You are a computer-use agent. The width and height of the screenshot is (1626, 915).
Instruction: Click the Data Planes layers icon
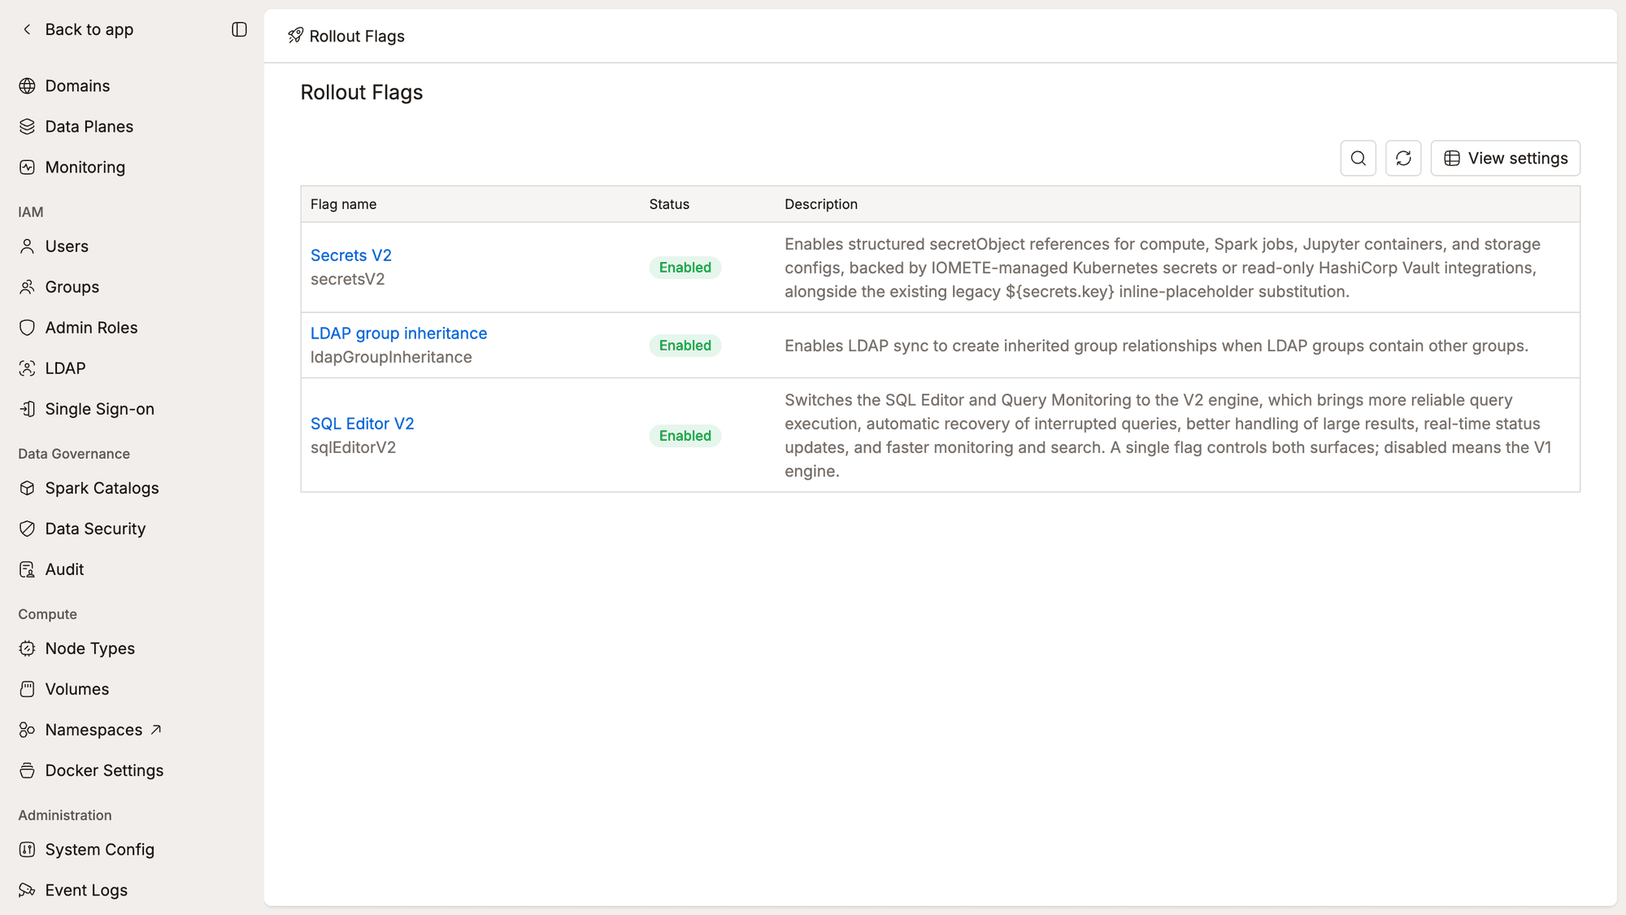click(x=27, y=126)
